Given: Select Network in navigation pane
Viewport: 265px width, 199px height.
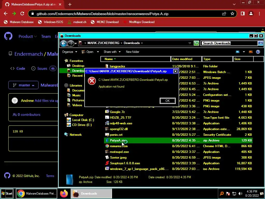Looking at the screenshot, I should 73,135.
